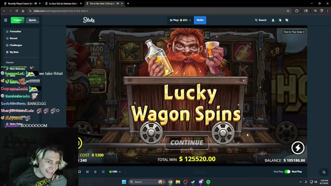Open Discord from the taskbar
The image size is (331, 186).
coord(201,182)
